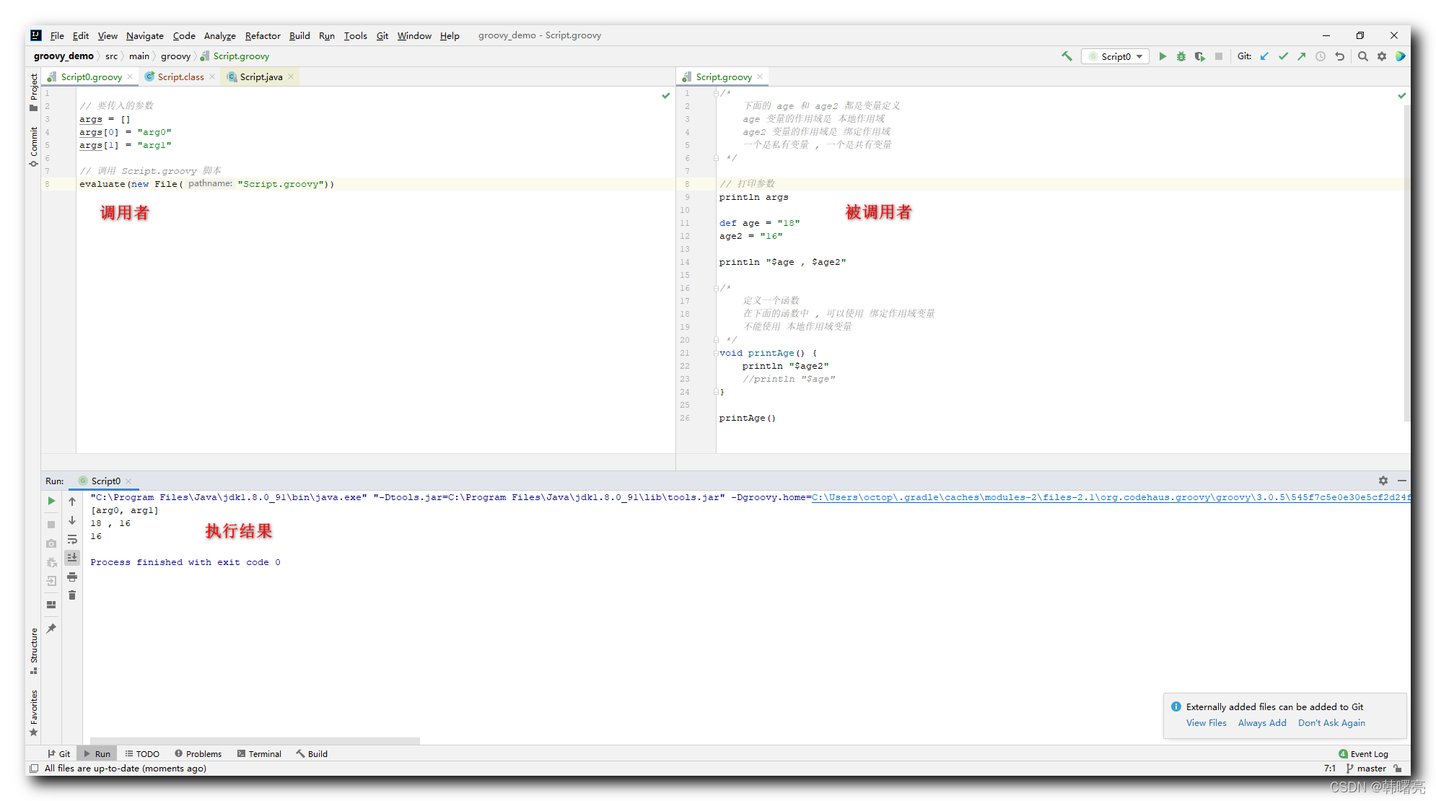Click Don't Ask Again link
The height and width of the screenshot is (801, 1436).
[1331, 723]
